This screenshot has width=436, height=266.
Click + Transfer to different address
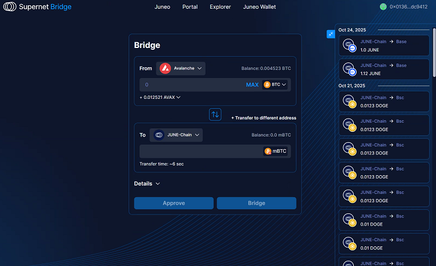[x=263, y=118]
